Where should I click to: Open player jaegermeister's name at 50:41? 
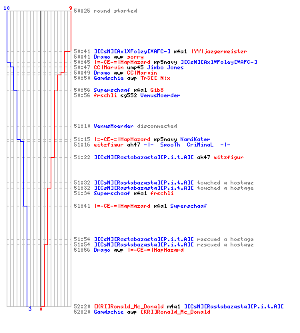point(219,51)
